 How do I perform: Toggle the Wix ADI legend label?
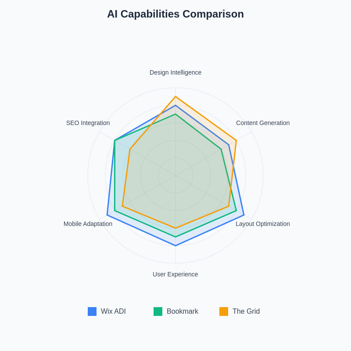113,312
